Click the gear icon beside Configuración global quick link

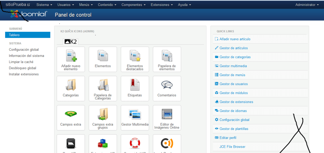[x=216, y=120]
